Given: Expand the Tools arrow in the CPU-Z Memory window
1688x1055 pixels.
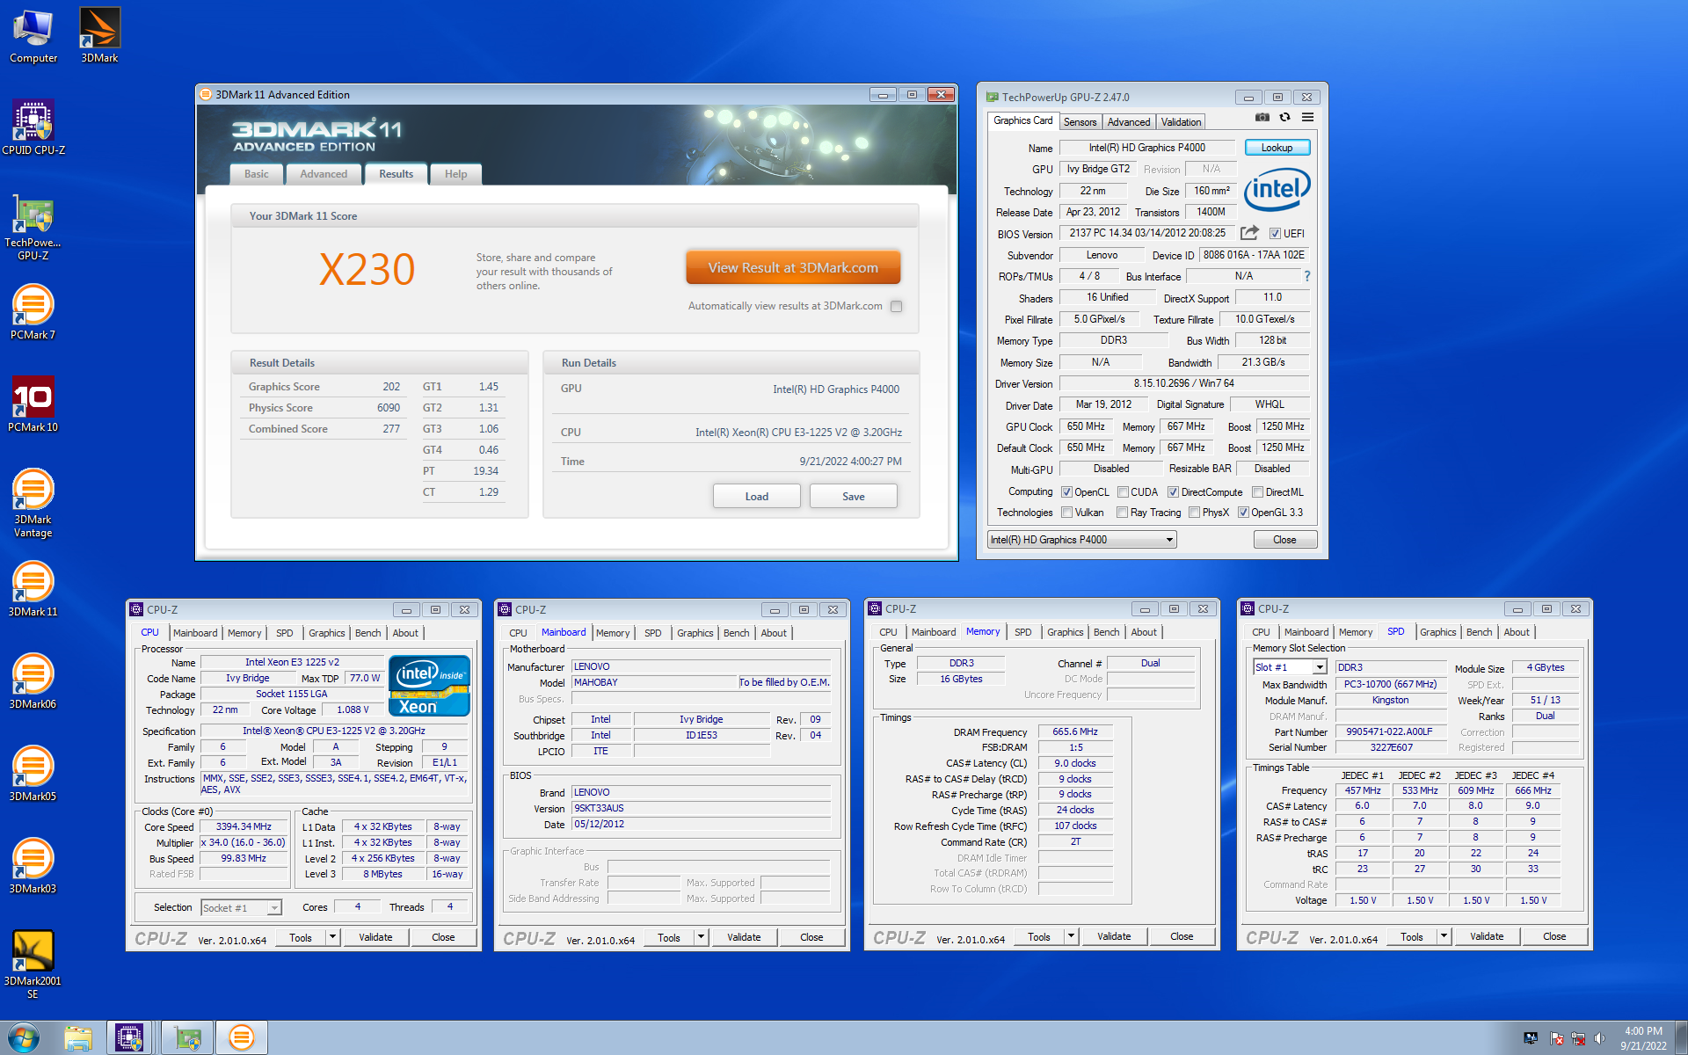Looking at the screenshot, I should (1072, 936).
